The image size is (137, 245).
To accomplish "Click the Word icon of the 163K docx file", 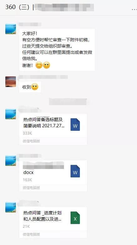I will (x=75, y=171).
